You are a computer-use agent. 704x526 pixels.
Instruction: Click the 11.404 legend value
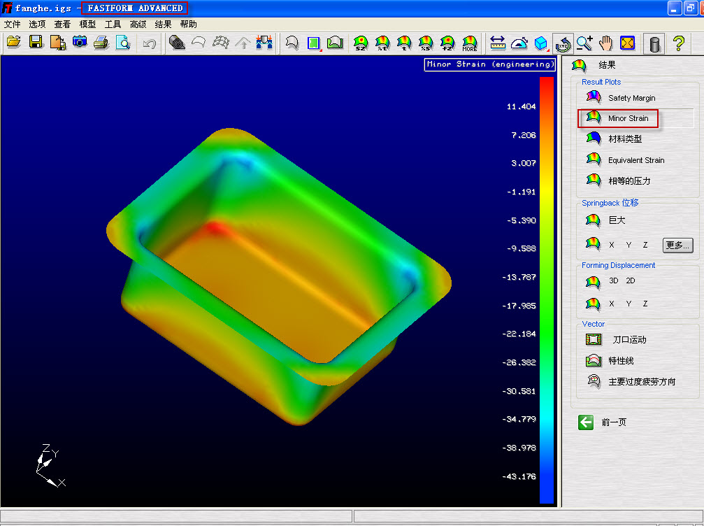pyautogui.click(x=522, y=106)
